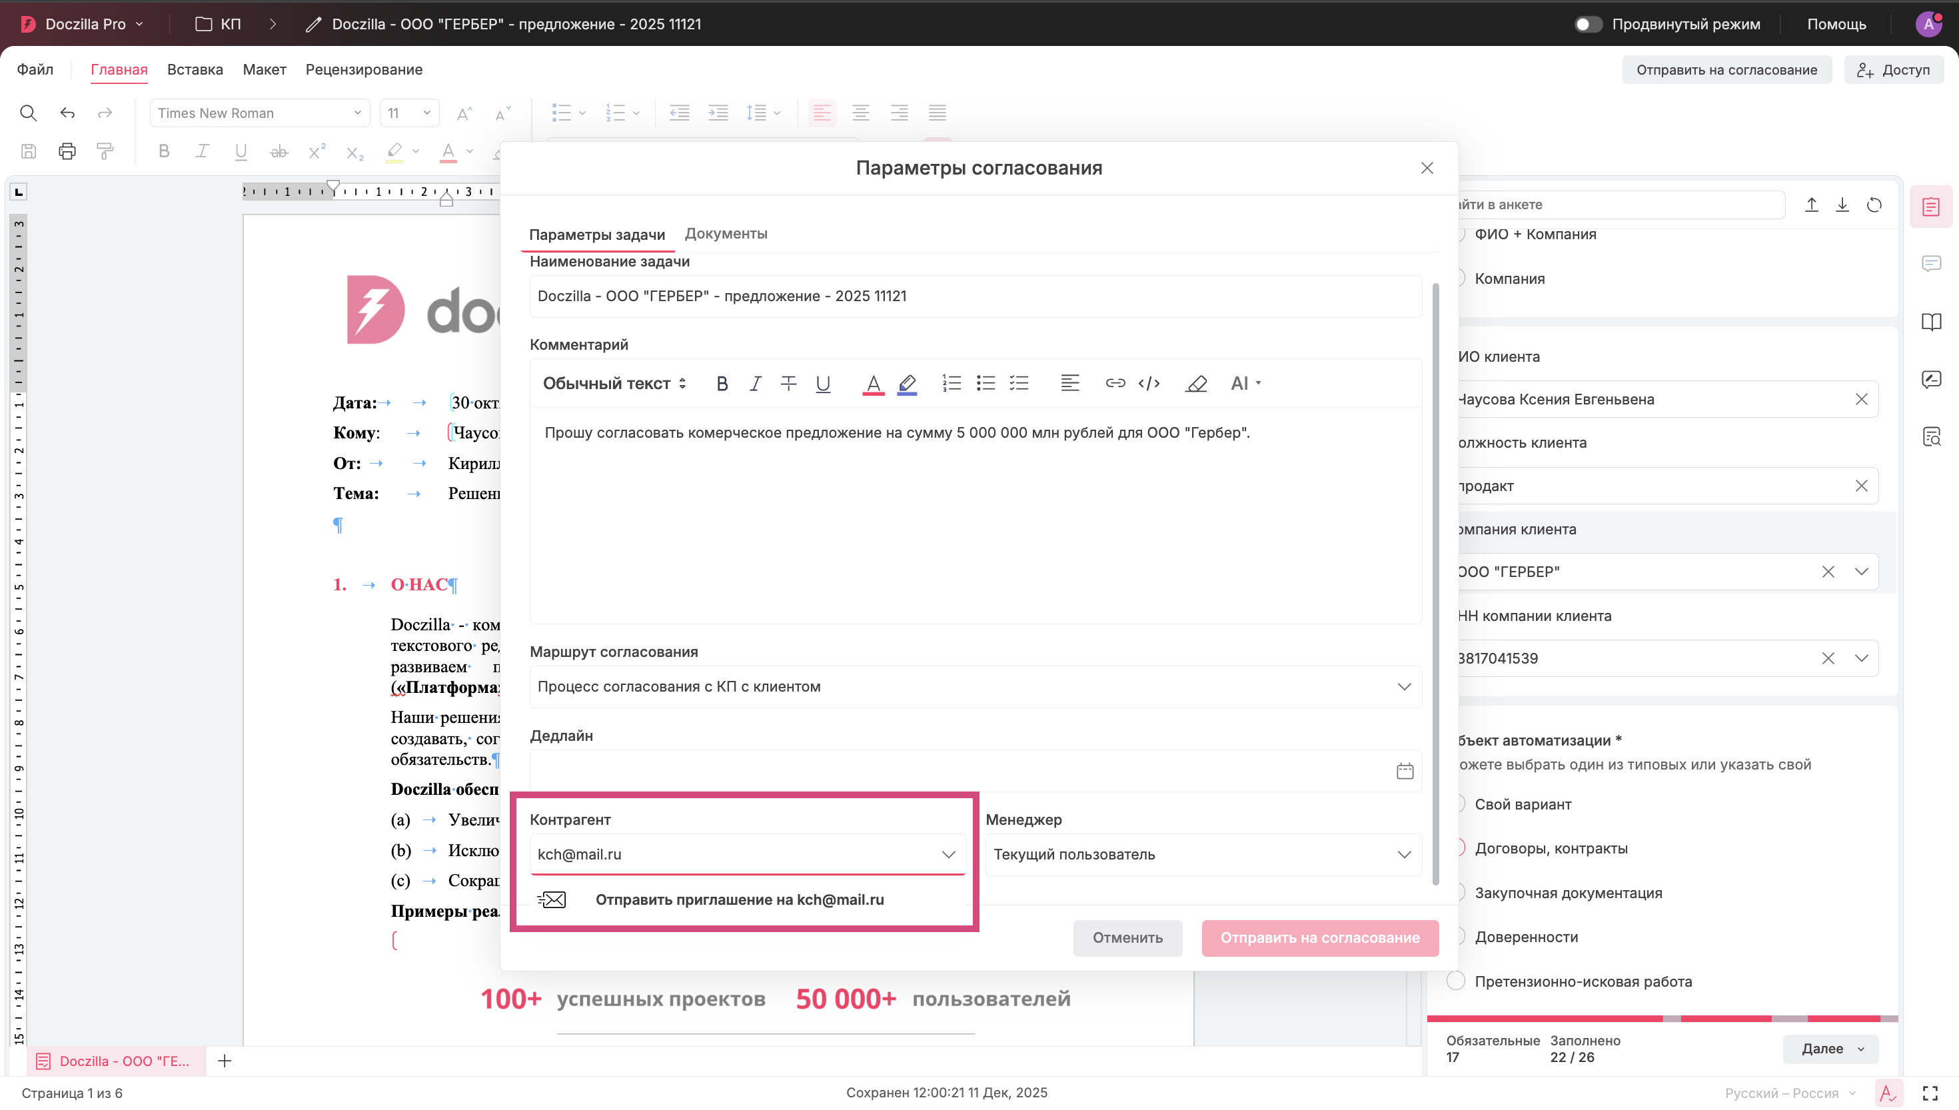Open the font size 11 dropdown

pos(409,113)
